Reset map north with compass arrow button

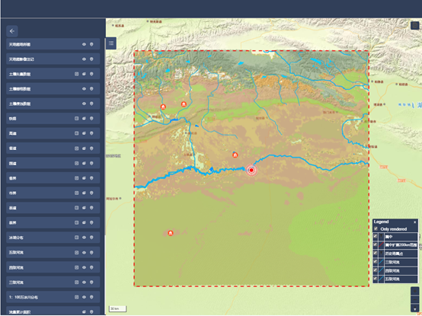click(414, 308)
